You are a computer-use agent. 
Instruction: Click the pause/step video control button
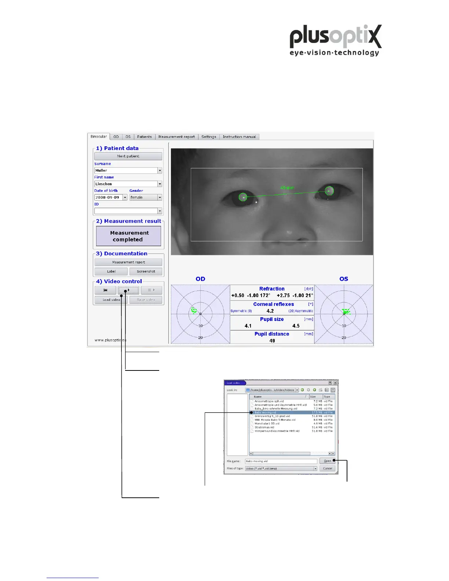click(x=152, y=290)
